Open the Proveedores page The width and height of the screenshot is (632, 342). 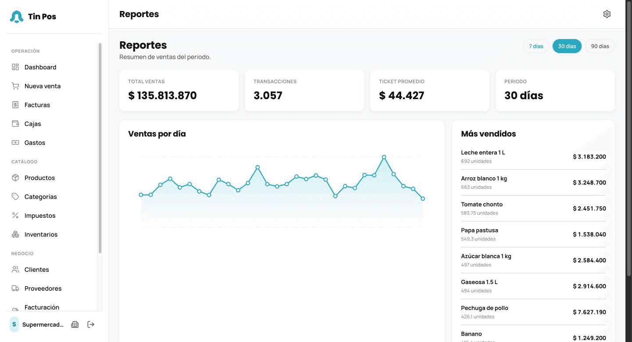52,288
